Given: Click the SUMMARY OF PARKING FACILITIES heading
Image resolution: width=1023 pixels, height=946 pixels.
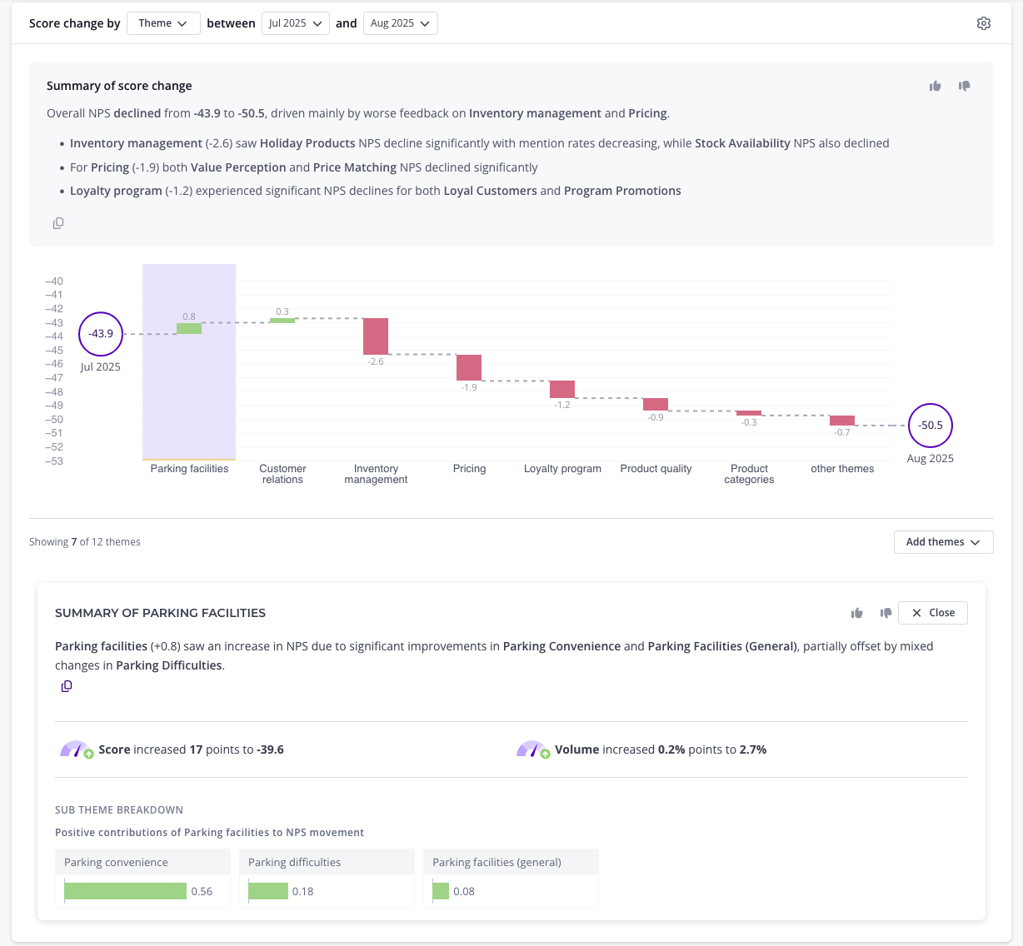Looking at the screenshot, I should (x=160, y=613).
